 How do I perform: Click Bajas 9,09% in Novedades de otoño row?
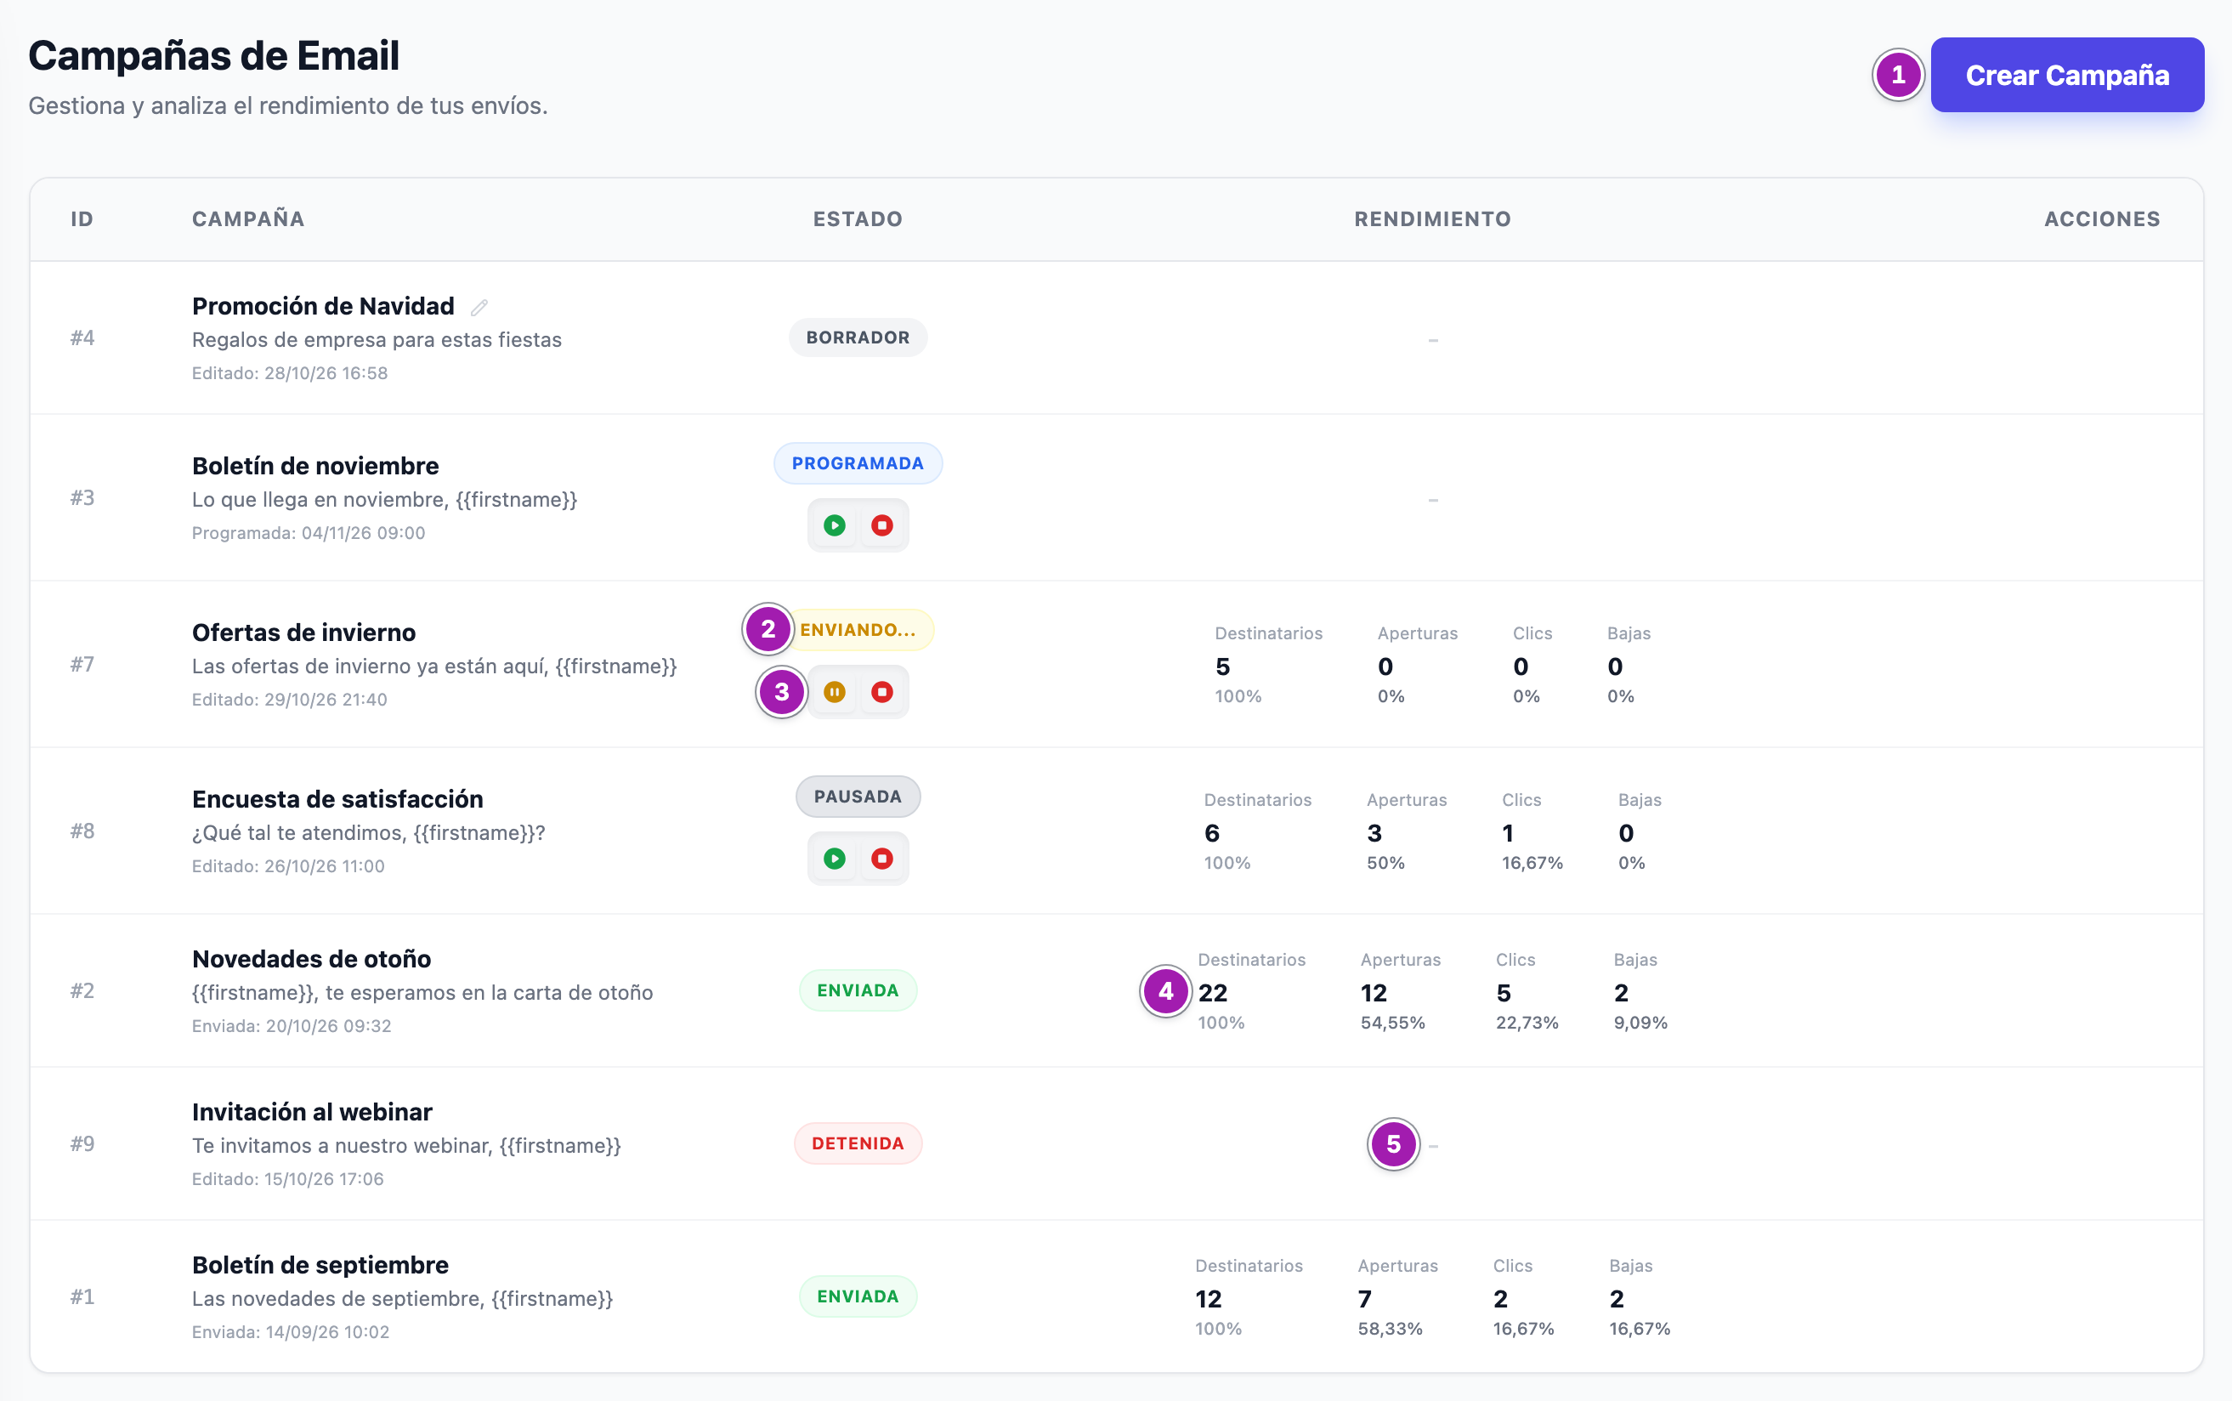(1640, 1023)
